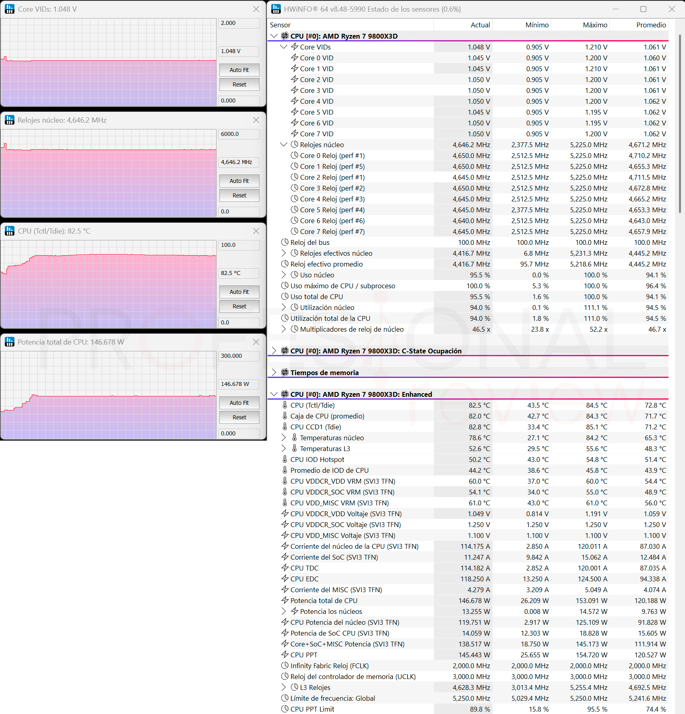Collapse the Relojes núcleo group
This screenshot has height=714, width=685.
point(284,144)
